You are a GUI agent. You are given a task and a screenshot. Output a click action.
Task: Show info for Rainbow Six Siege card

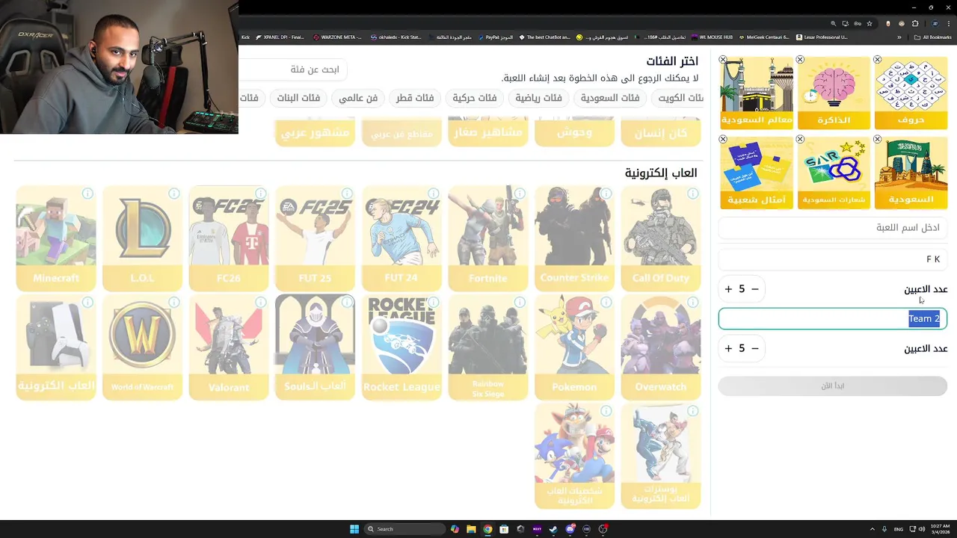click(520, 303)
